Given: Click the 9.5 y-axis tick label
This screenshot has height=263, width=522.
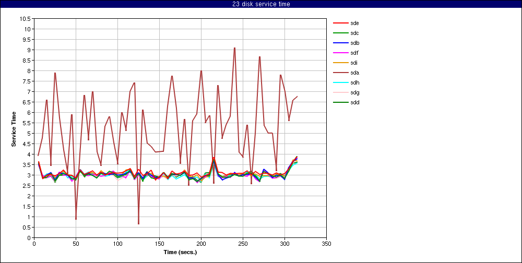Looking at the screenshot, I should 27,39.
